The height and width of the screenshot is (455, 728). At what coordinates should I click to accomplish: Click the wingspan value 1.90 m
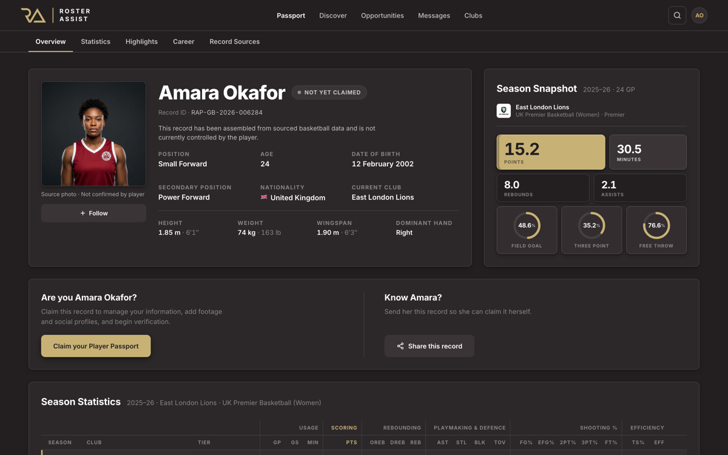click(x=328, y=232)
